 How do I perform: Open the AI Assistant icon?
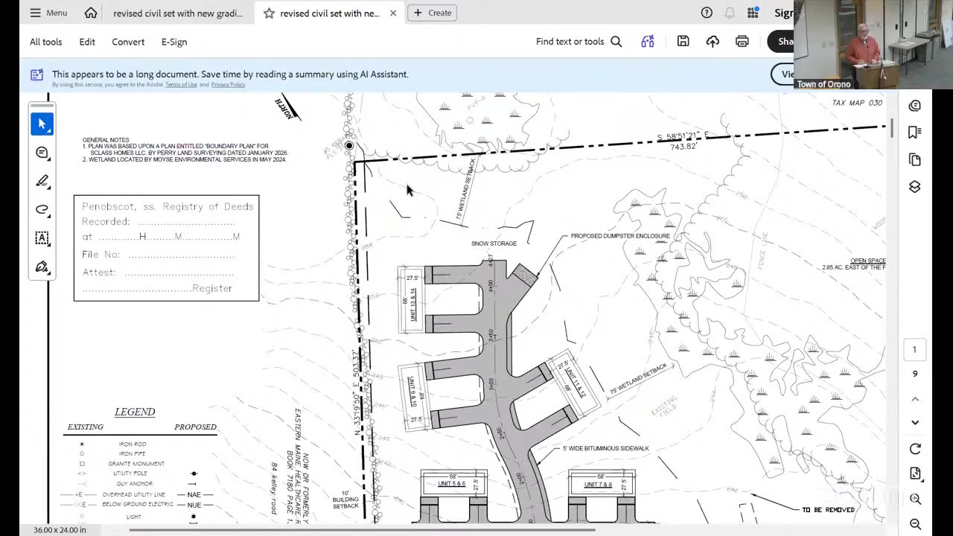pos(648,42)
